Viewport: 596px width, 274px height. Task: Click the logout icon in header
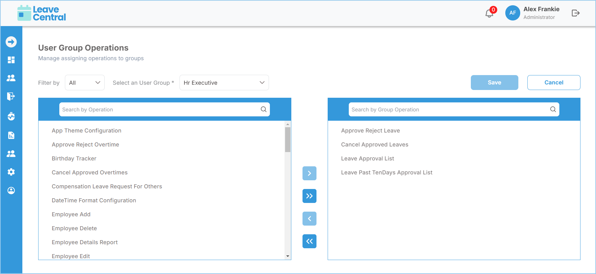(576, 13)
